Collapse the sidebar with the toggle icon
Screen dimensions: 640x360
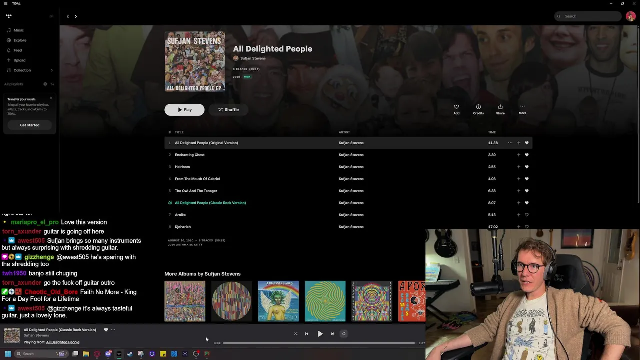[x=51, y=16]
